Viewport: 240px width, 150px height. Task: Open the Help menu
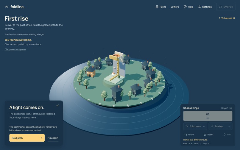click(188, 7)
